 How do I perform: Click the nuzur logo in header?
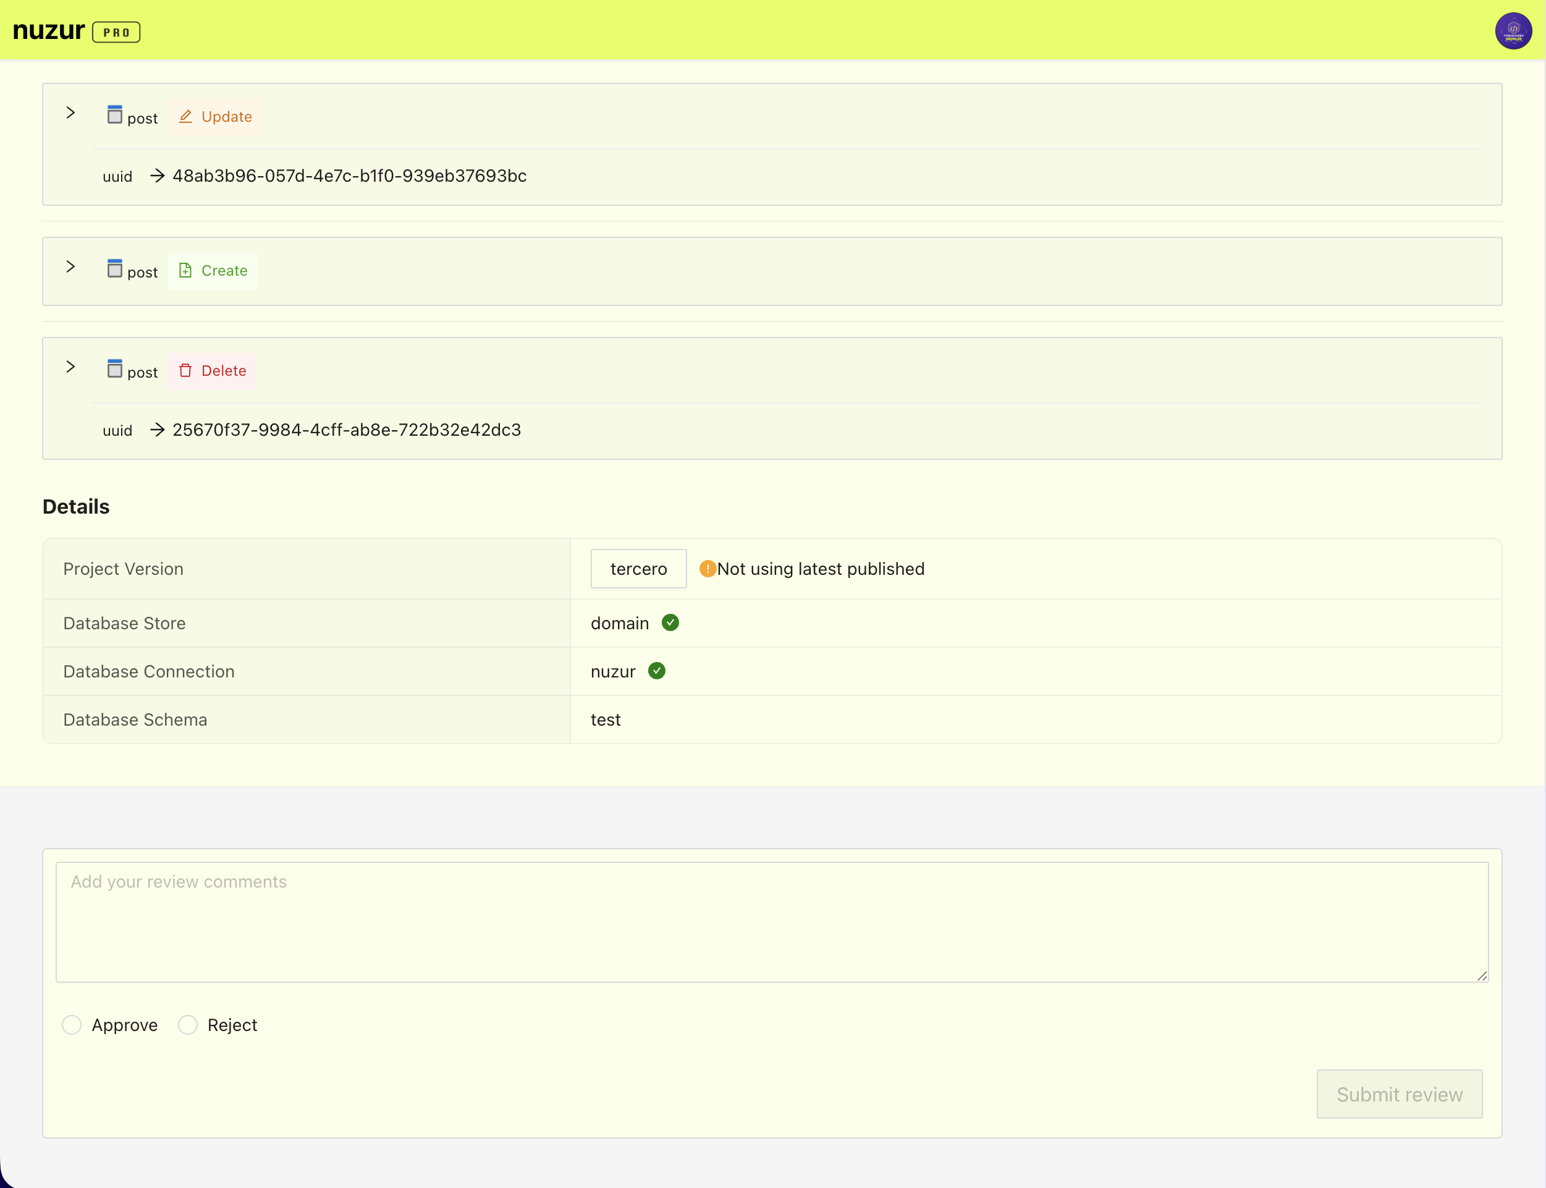pyautogui.click(x=49, y=31)
